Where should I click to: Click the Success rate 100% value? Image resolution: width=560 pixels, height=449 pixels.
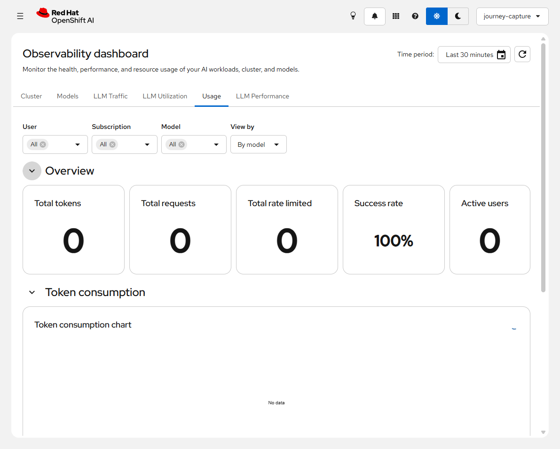tap(394, 241)
